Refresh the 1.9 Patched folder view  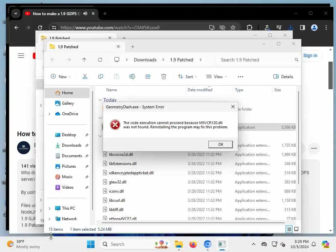(x=100, y=60)
